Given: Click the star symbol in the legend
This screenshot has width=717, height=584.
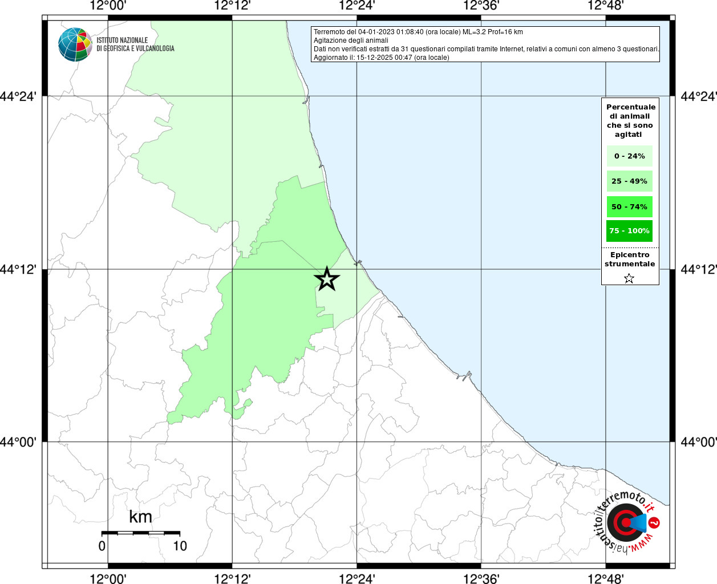Looking at the screenshot, I should (629, 278).
